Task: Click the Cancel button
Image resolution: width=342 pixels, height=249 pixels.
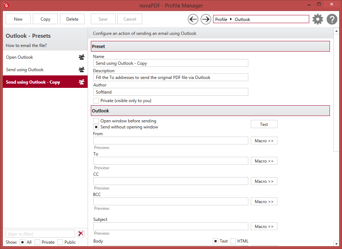Action: point(130,19)
